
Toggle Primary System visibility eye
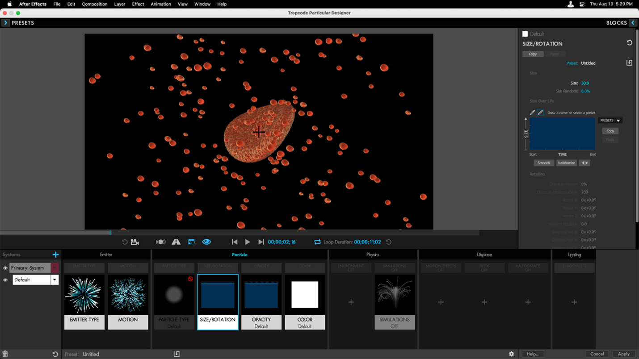point(5,268)
